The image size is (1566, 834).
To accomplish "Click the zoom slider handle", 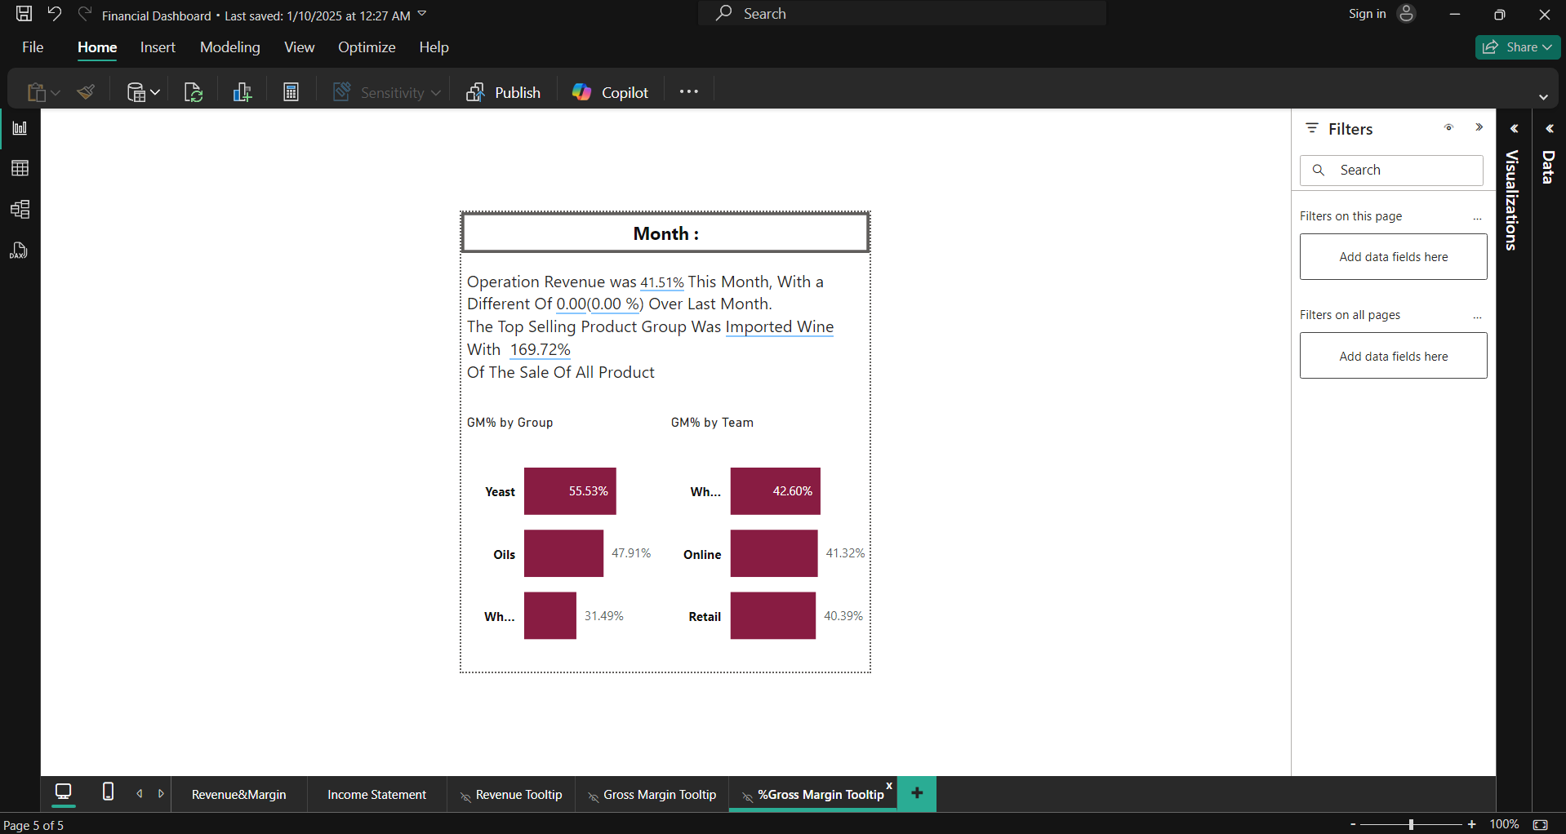I will 1411,825.
